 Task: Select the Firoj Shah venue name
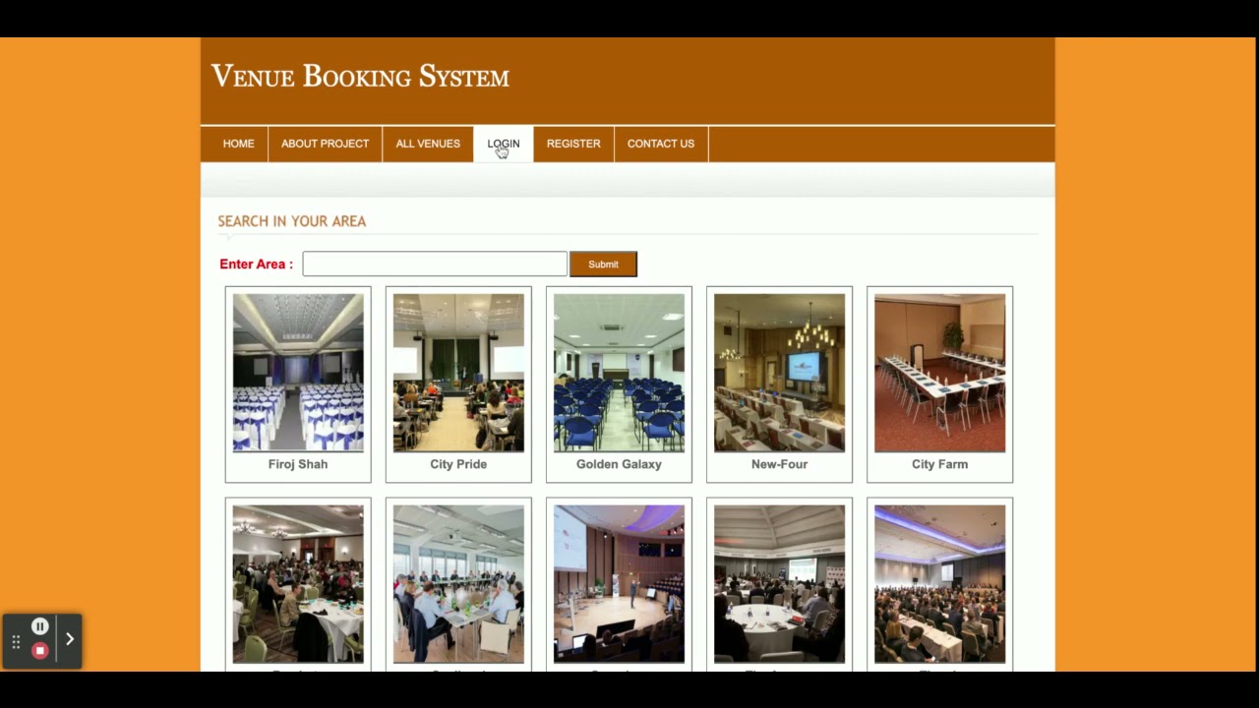tap(298, 464)
